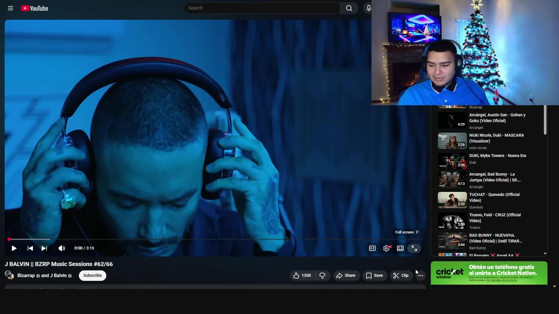Go to the YouTube home logo

point(35,8)
